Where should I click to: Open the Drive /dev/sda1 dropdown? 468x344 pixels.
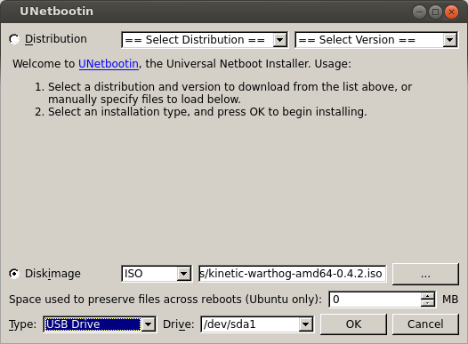click(x=257, y=324)
